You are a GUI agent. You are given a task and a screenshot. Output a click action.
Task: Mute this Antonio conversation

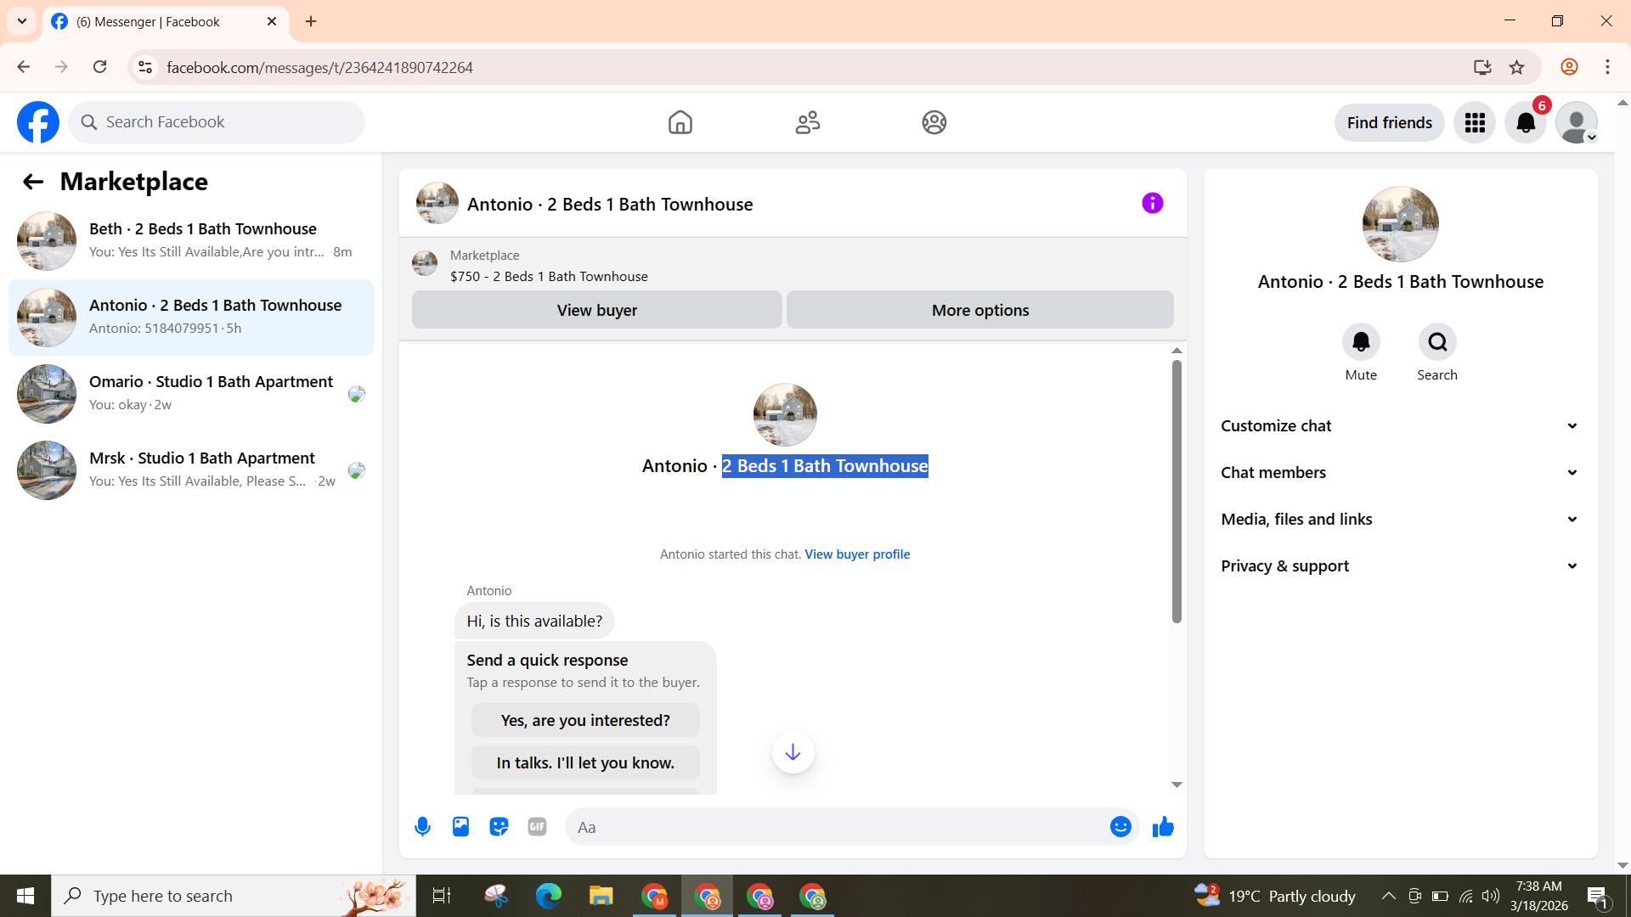[1361, 342]
